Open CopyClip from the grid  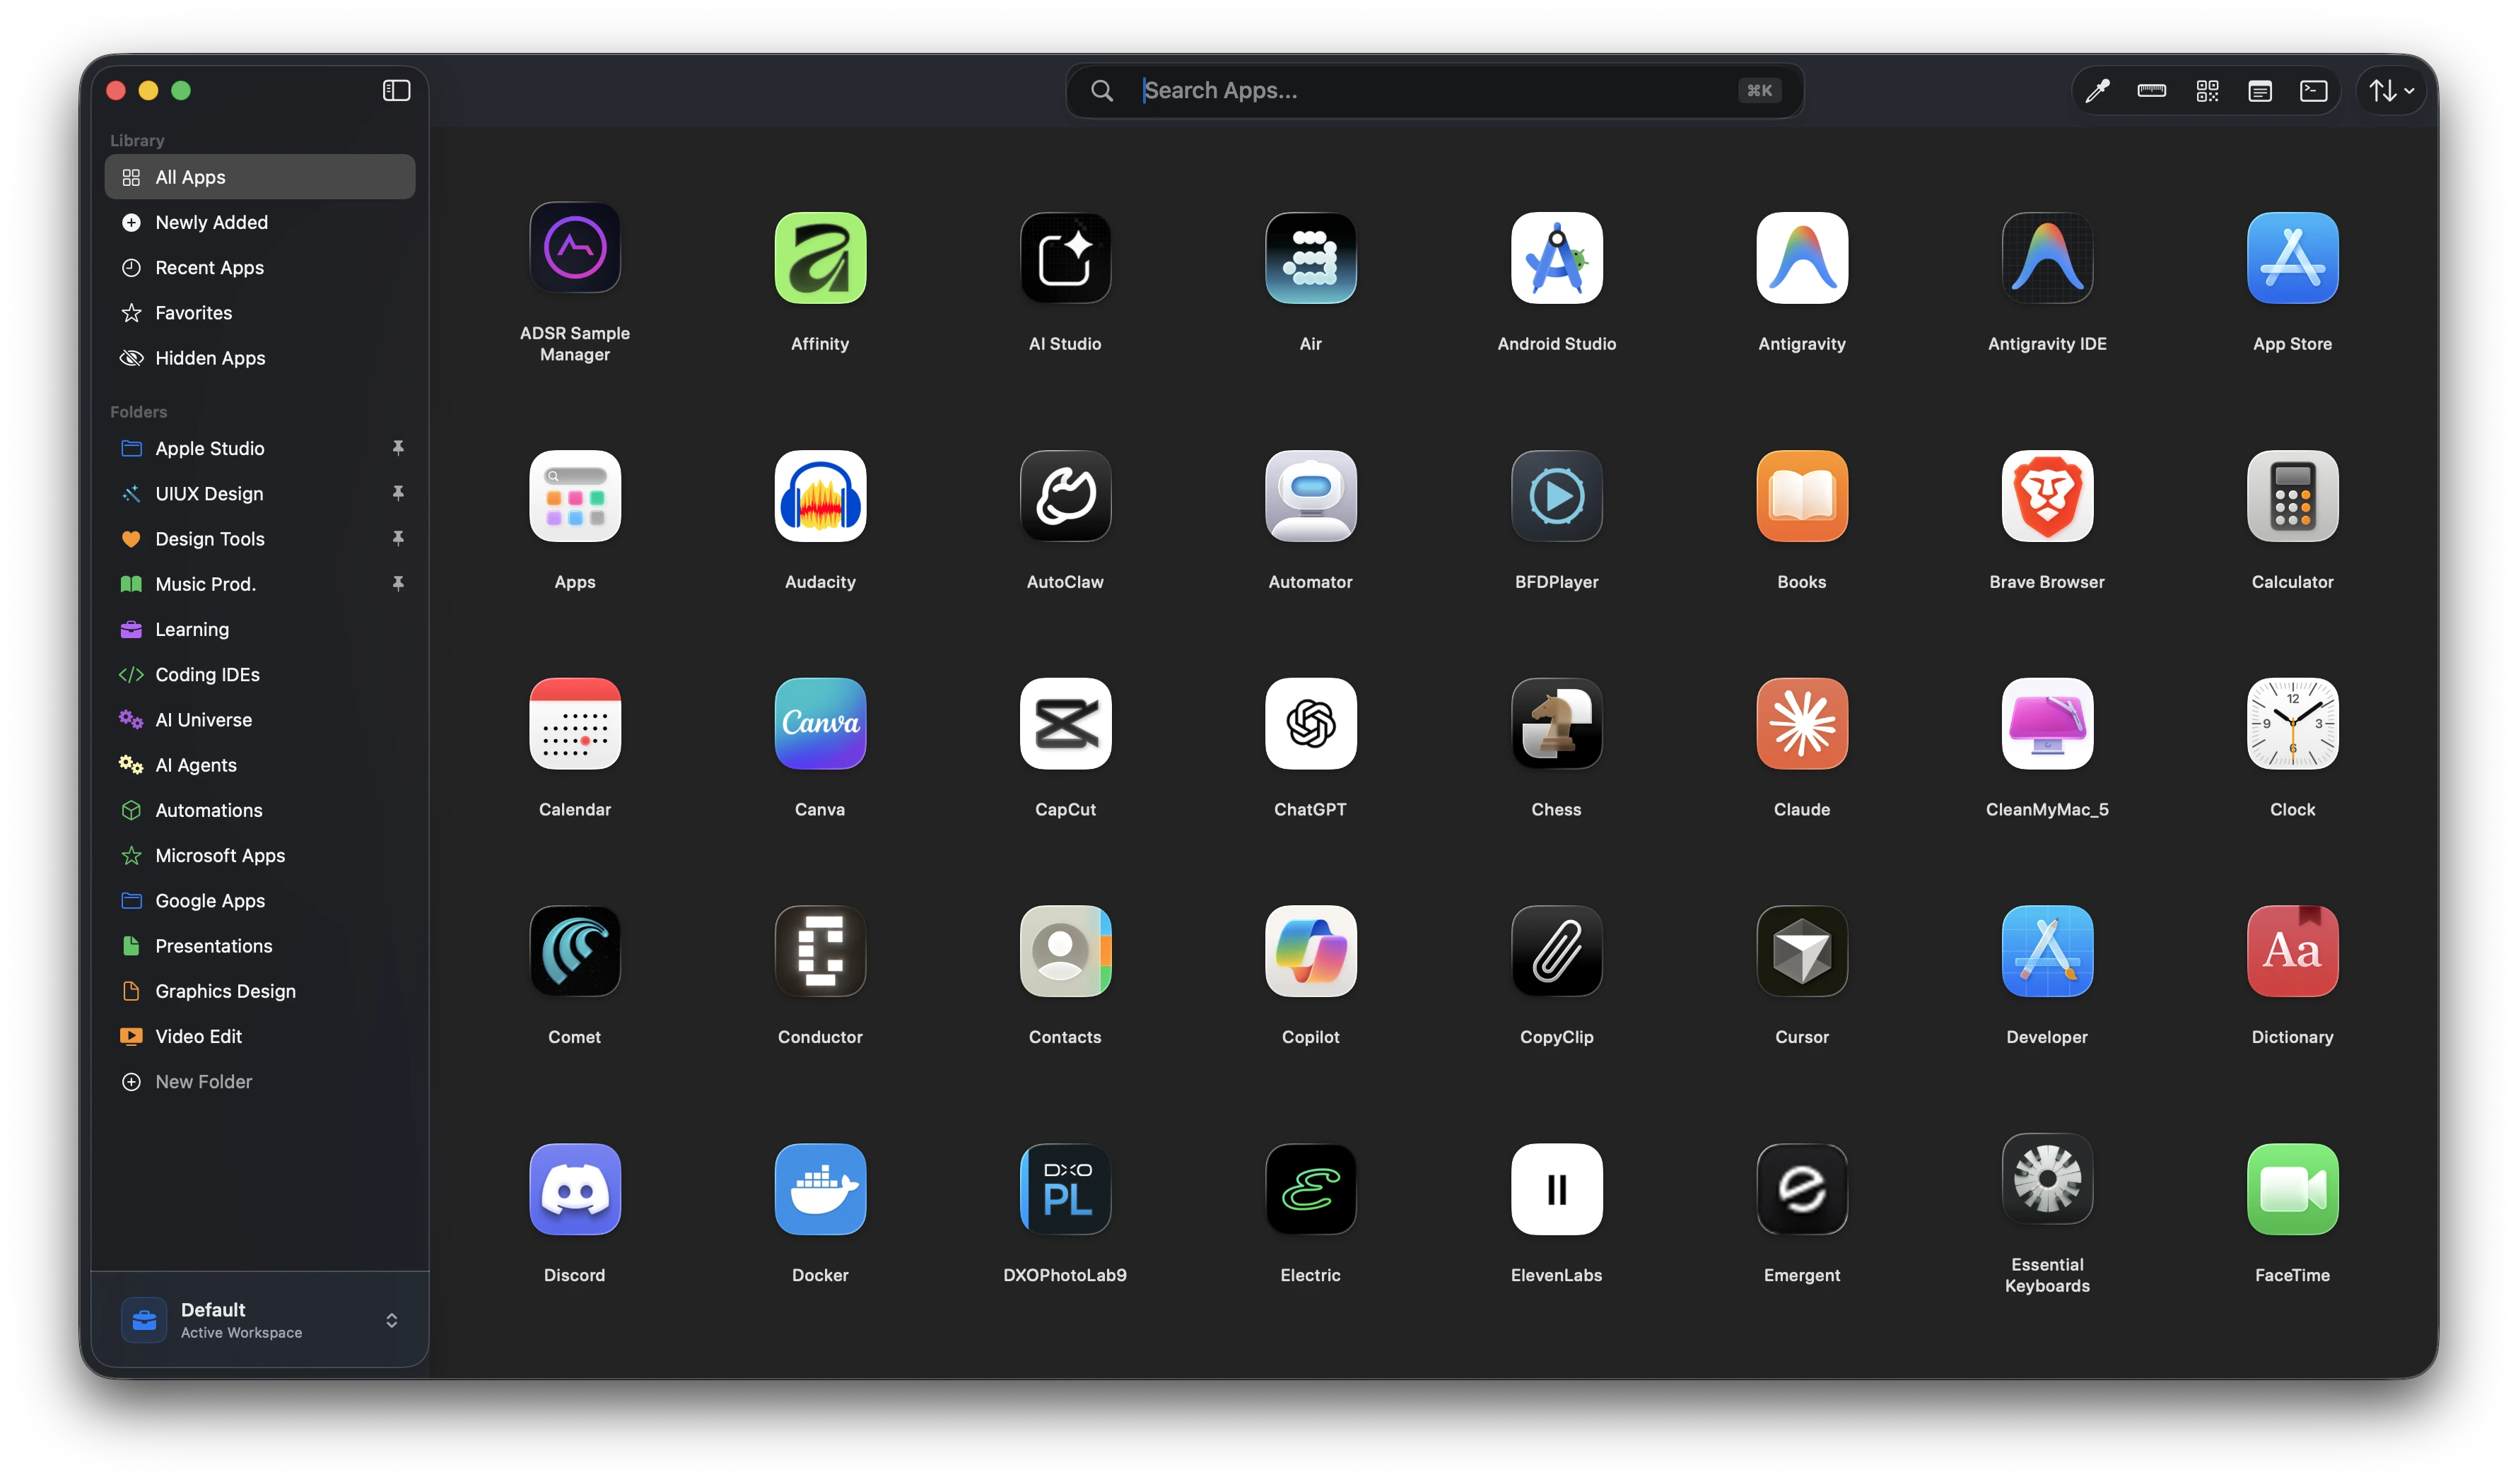point(1557,951)
